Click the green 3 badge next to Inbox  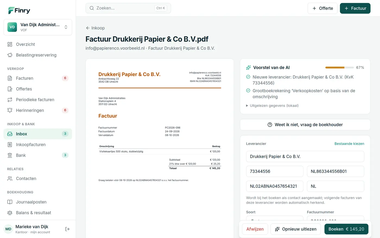point(65,134)
